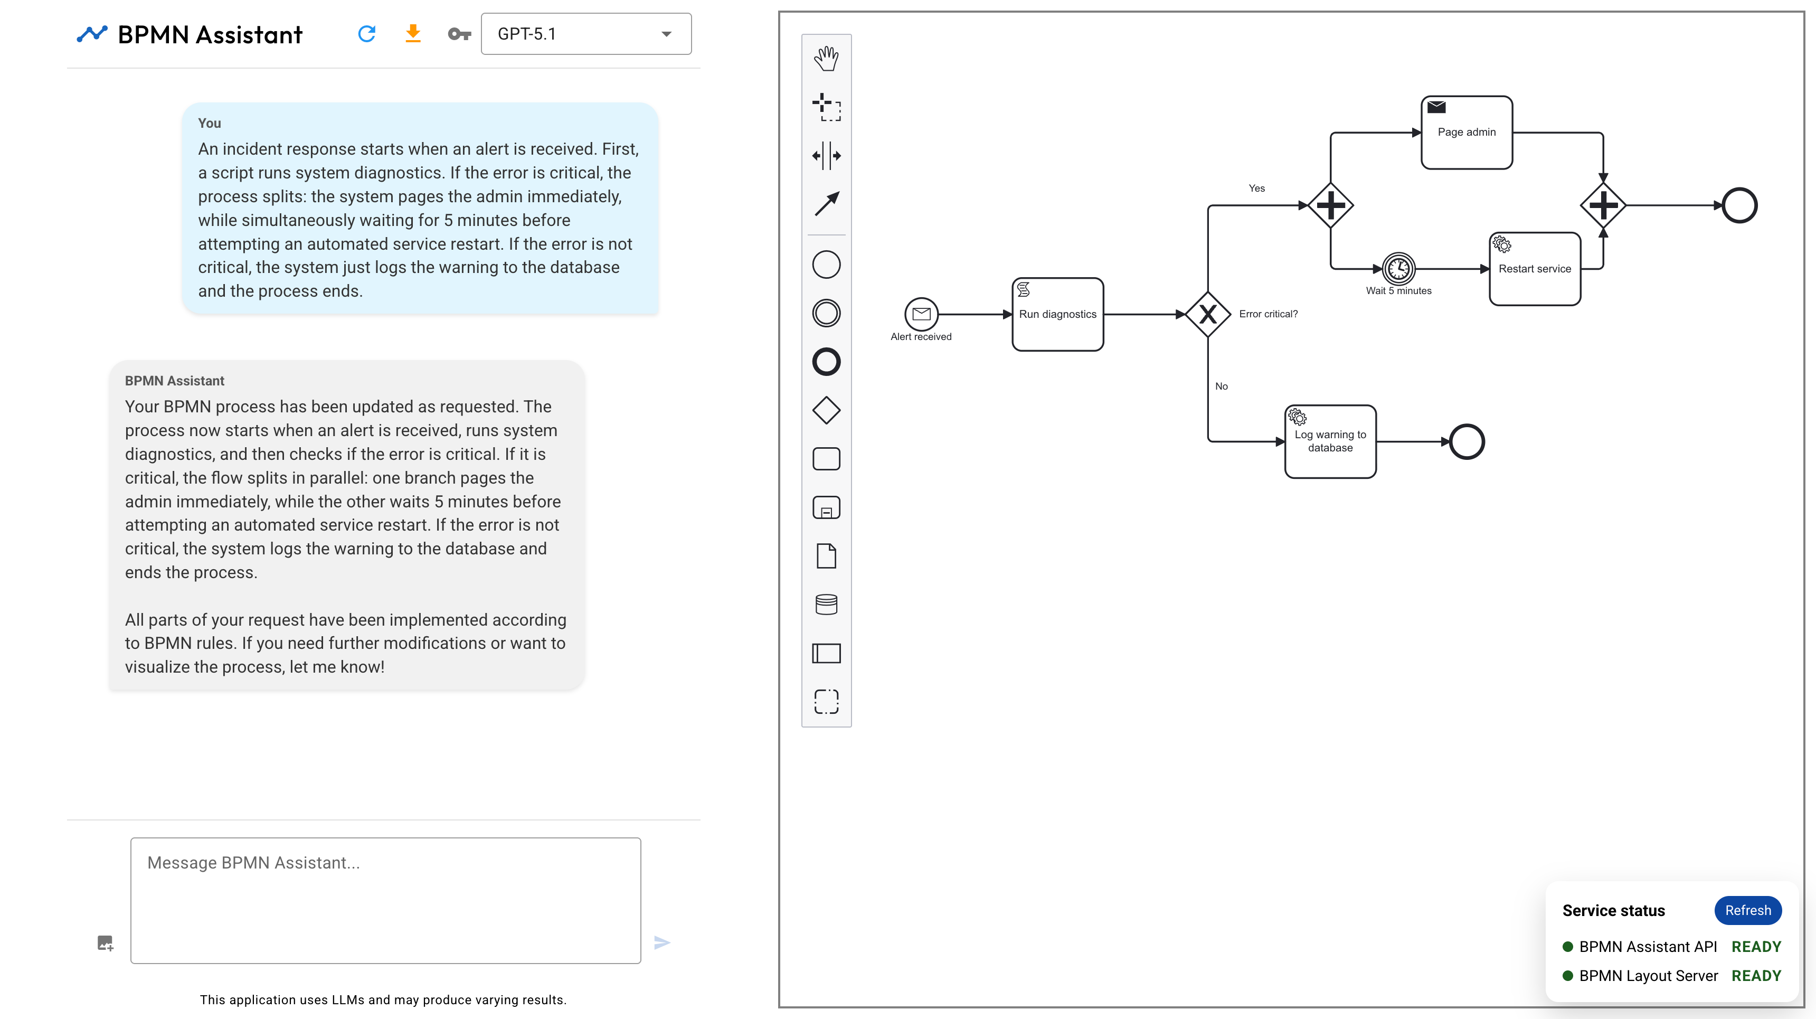
Task: Create a pool/participant from palette
Action: click(x=826, y=653)
